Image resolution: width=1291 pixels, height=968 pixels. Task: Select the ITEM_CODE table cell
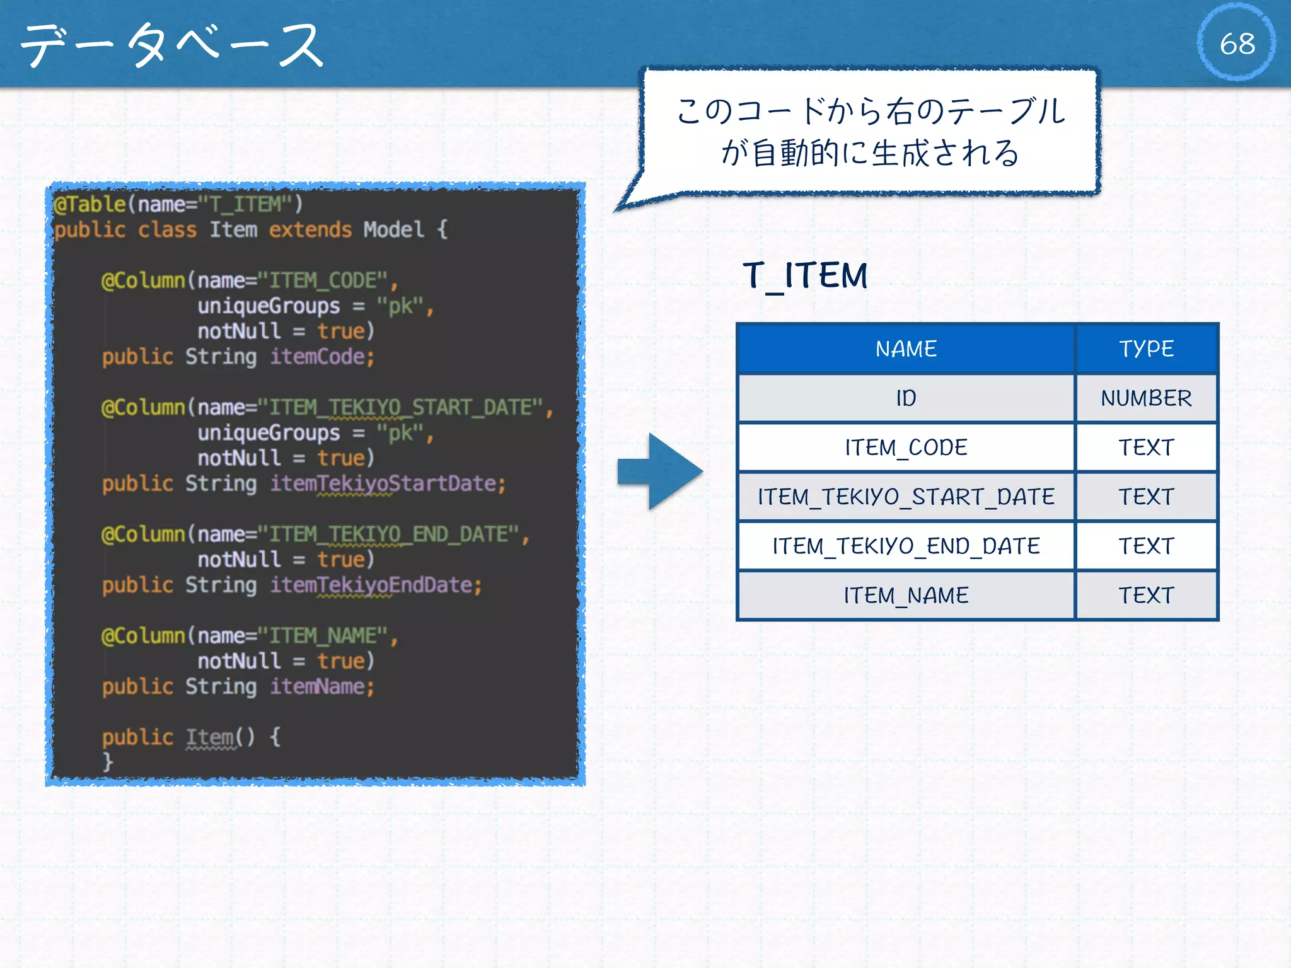pos(905,447)
